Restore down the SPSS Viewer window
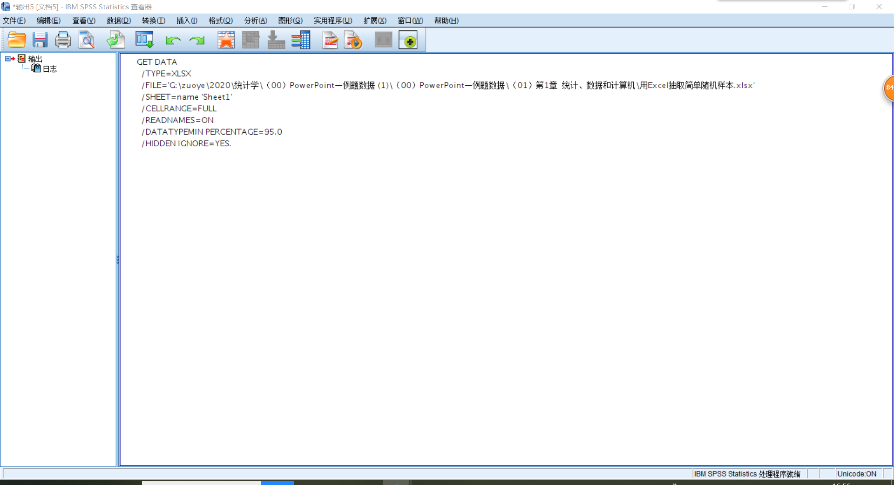Image resolution: width=894 pixels, height=485 pixels. click(852, 7)
